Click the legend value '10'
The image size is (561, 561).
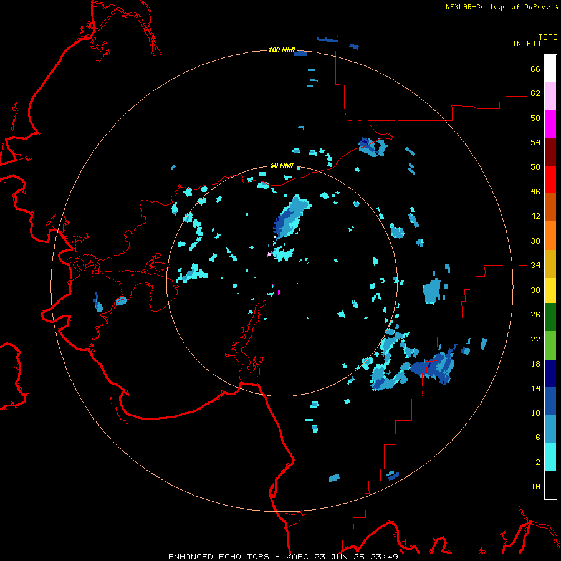click(x=535, y=413)
